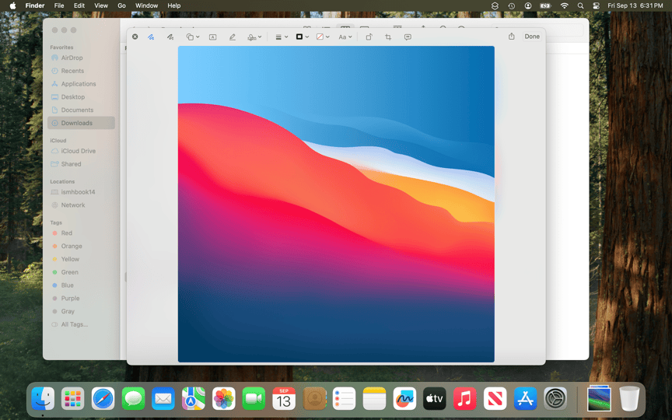Show All Tags in sidebar

(81, 324)
